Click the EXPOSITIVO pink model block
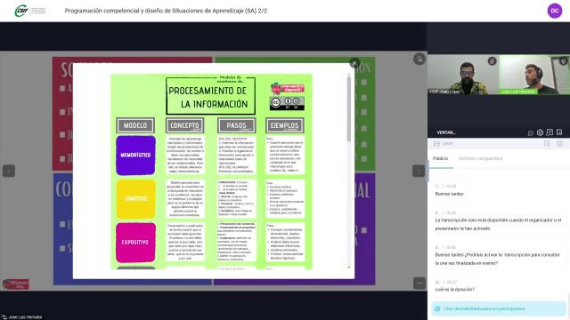Viewport: 570px width, 320px height. [x=135, y=243]
